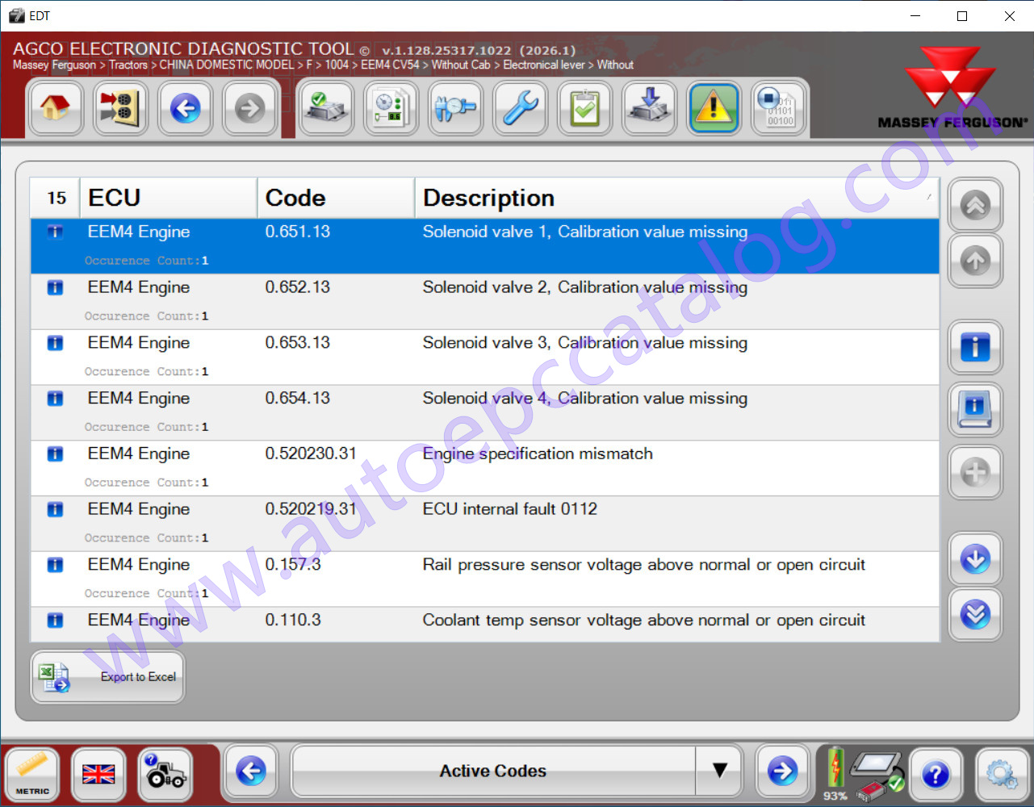Open the connector ECU selection icon
Screen dimensions: 1034x807
(x=120, y=108)
